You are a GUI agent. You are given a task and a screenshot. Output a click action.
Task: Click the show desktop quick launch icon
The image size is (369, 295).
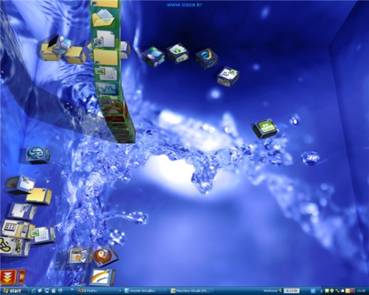click(x=46, y=291)
